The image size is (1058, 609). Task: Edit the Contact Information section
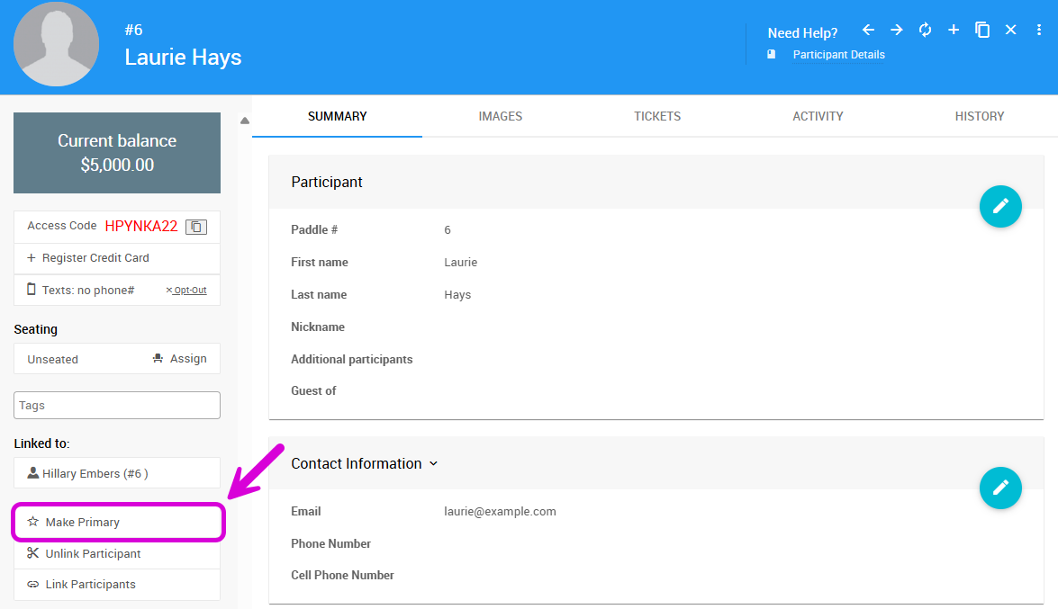[x=1000, y=488]
